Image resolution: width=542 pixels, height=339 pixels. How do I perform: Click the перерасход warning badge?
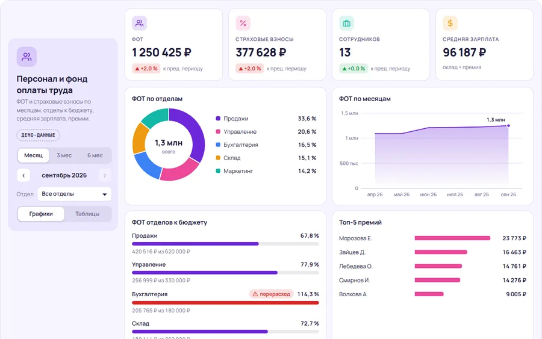click(272, 294)
